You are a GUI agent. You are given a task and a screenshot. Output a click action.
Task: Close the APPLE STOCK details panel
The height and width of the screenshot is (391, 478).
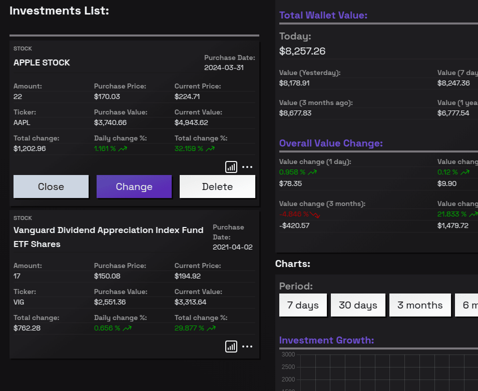[51, 186]
